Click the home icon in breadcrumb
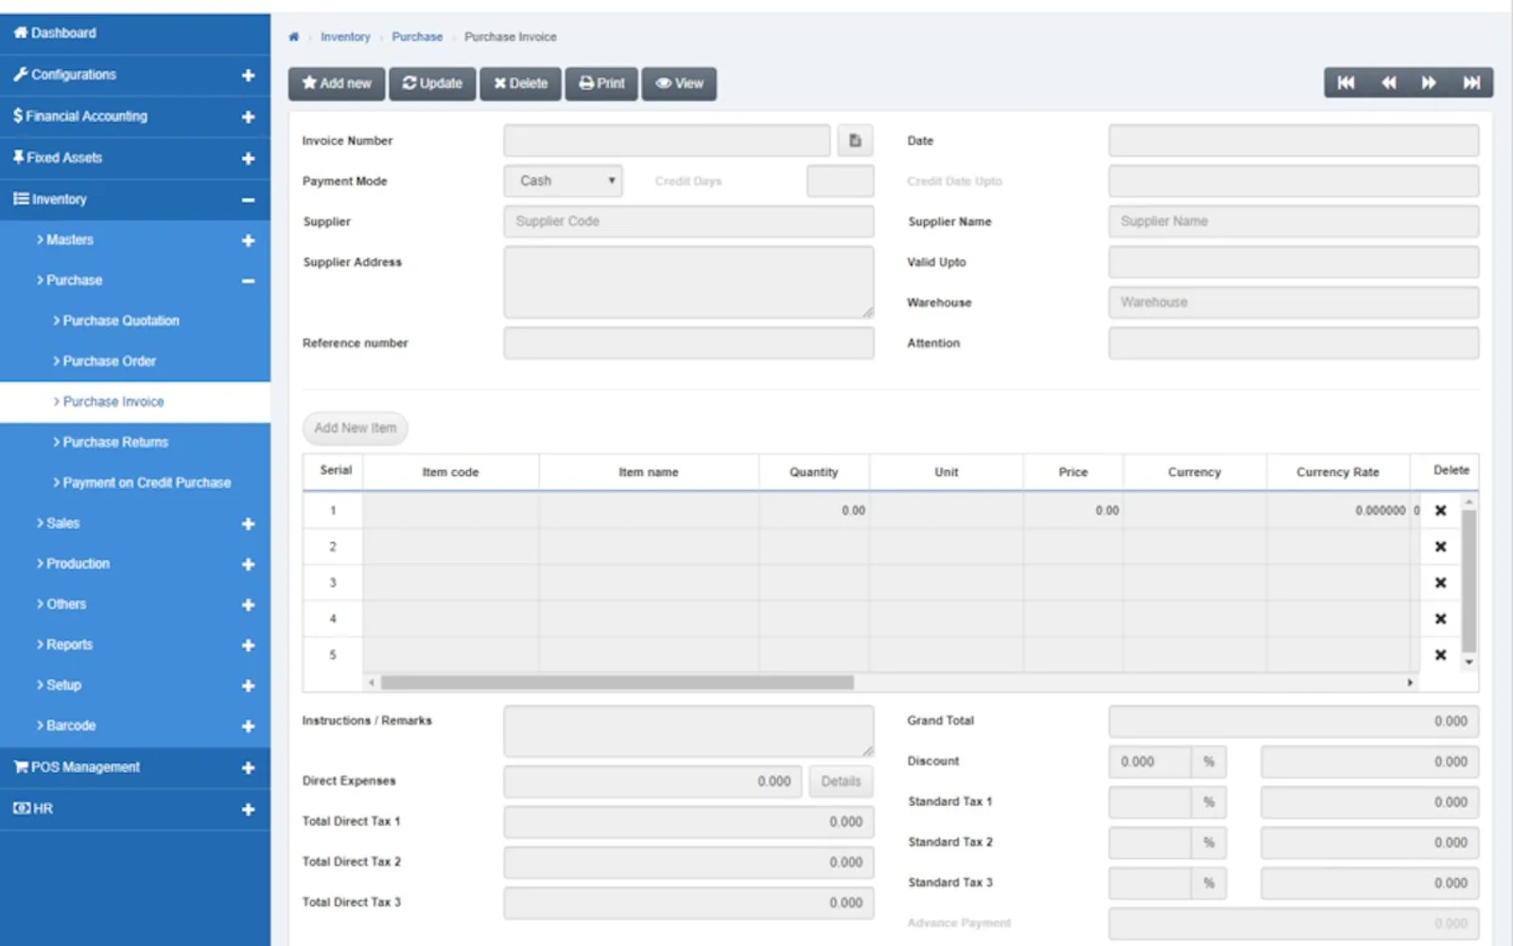1513x946 pixels. pyautogui.click(x=293, y=37)
